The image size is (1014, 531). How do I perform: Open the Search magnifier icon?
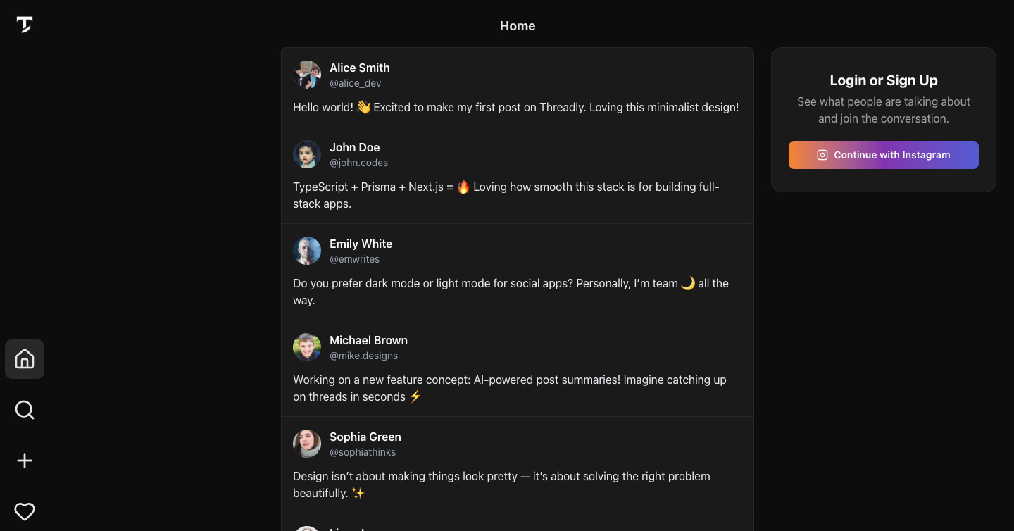(25, 410)
